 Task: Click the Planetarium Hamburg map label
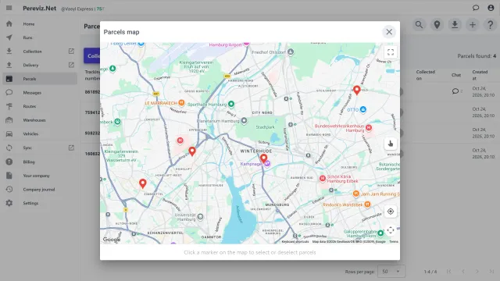point(218,121)
